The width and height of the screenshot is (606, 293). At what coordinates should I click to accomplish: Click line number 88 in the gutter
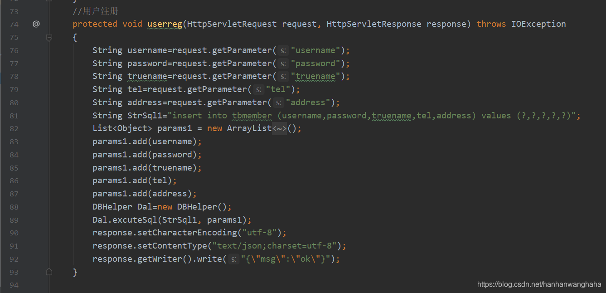tap(14, 207)
